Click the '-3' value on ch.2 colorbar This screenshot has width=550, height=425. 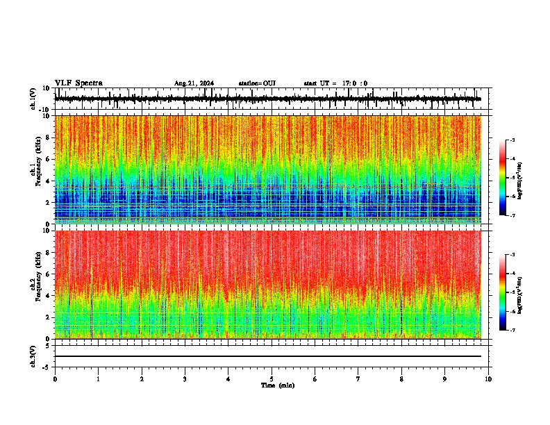pos(512,255)
